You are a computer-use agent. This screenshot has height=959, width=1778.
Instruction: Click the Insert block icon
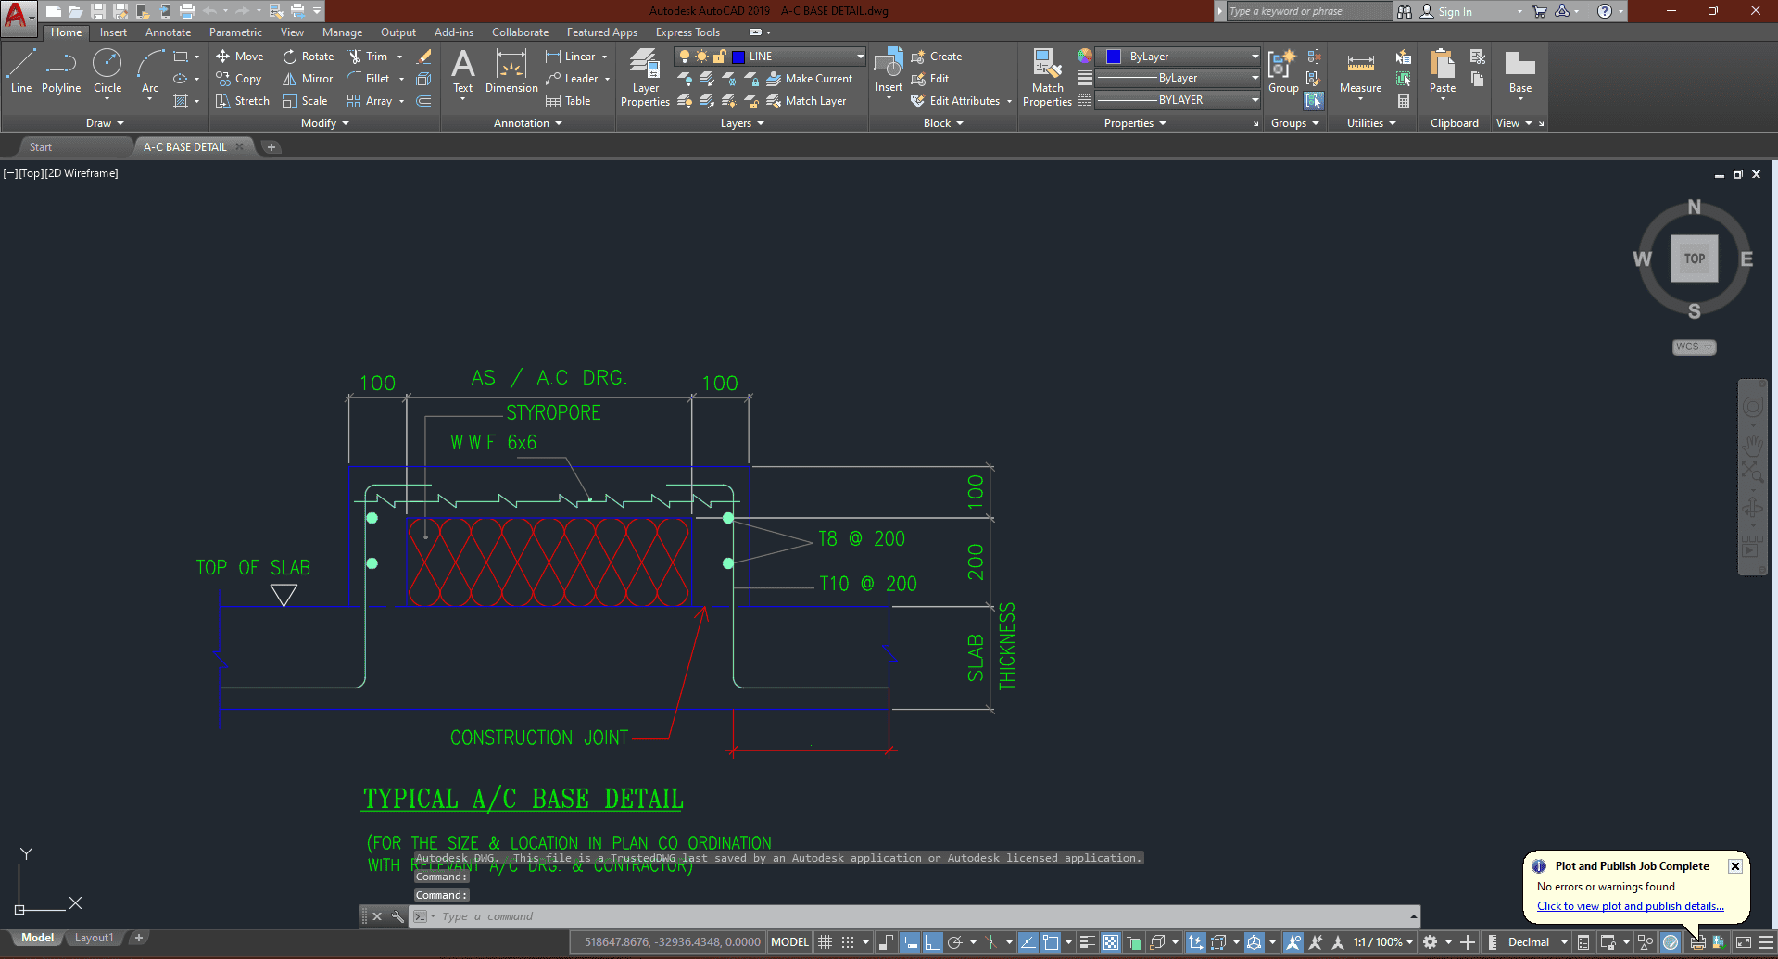889,65
